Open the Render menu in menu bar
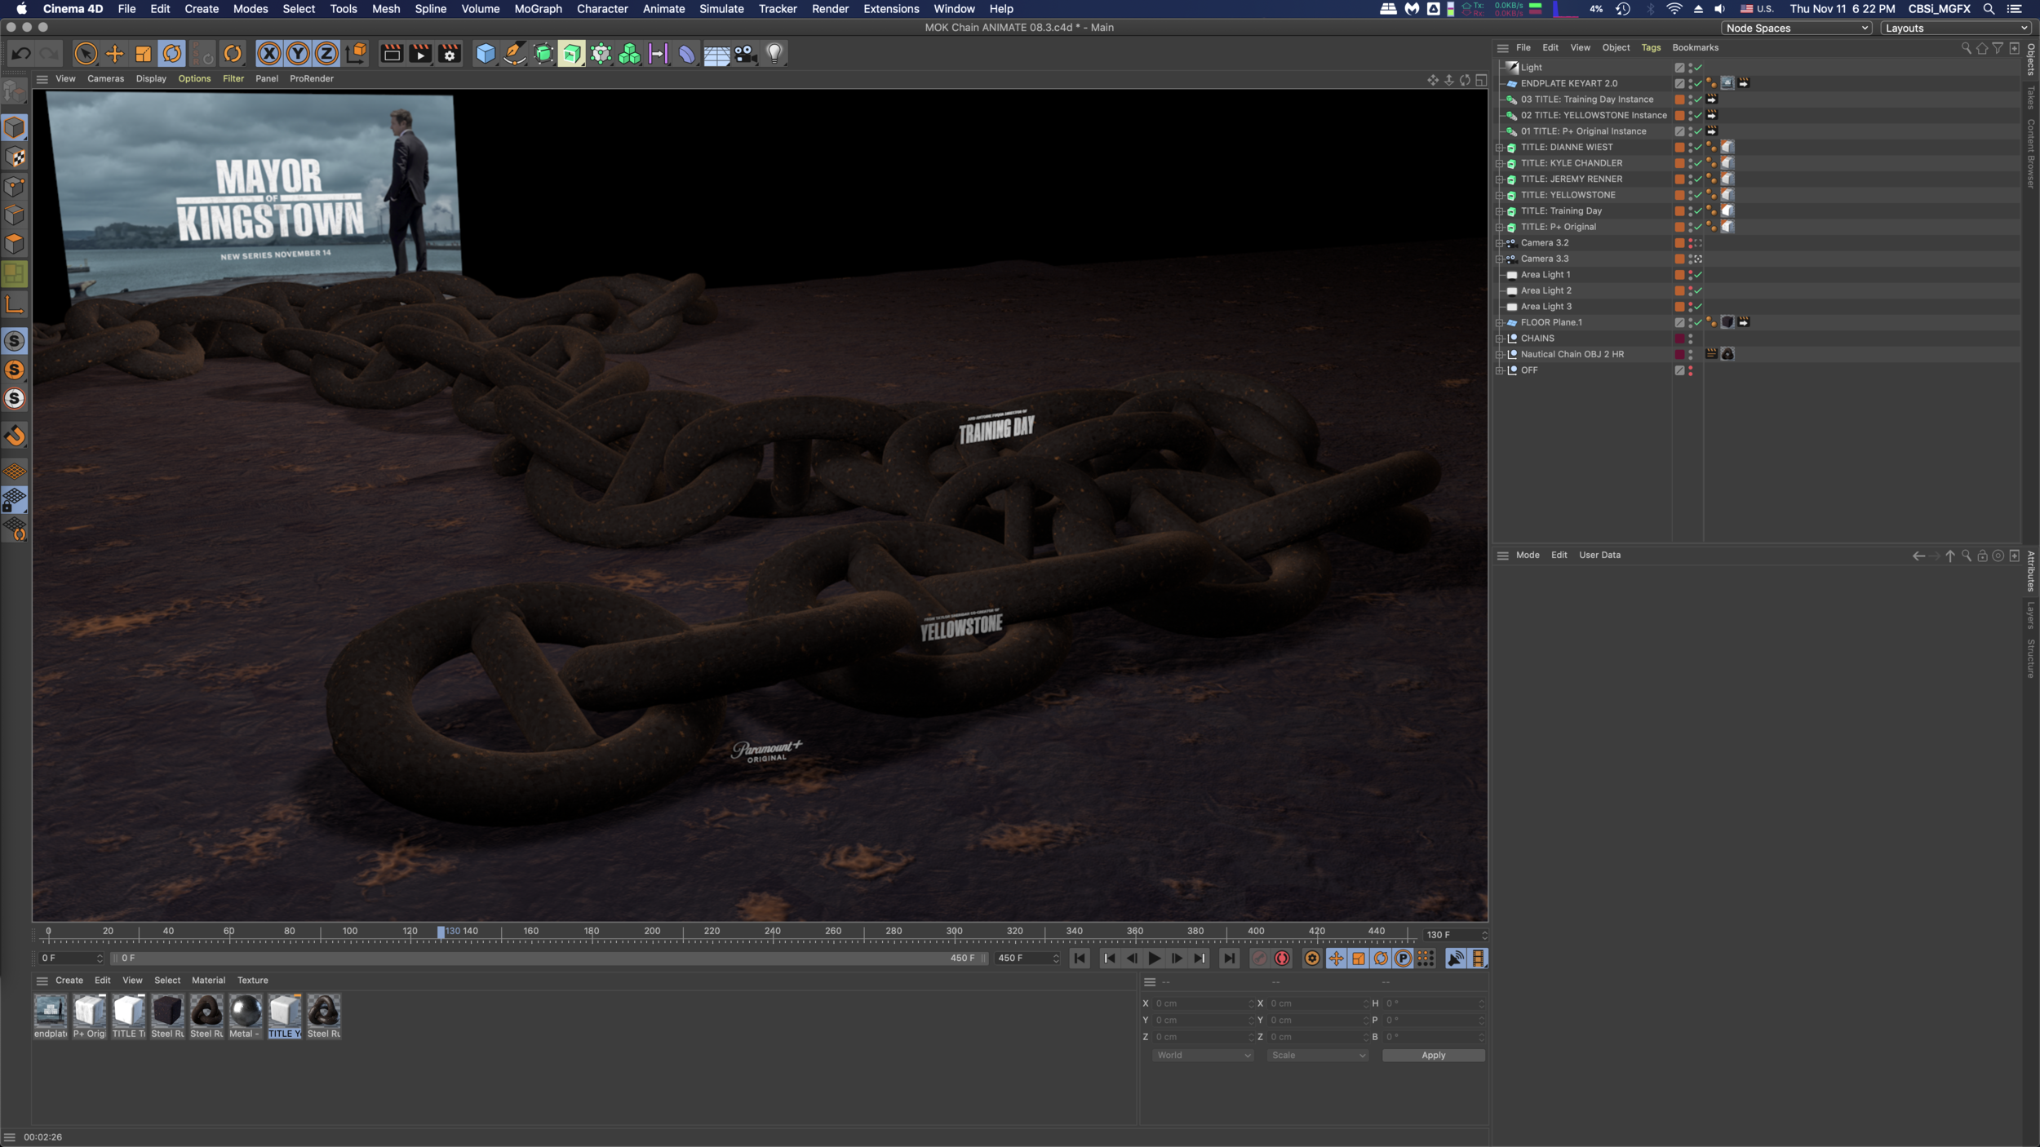 830,9
